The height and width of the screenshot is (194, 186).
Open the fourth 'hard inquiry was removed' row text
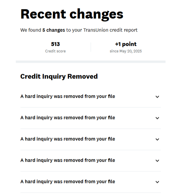[68, 160]
